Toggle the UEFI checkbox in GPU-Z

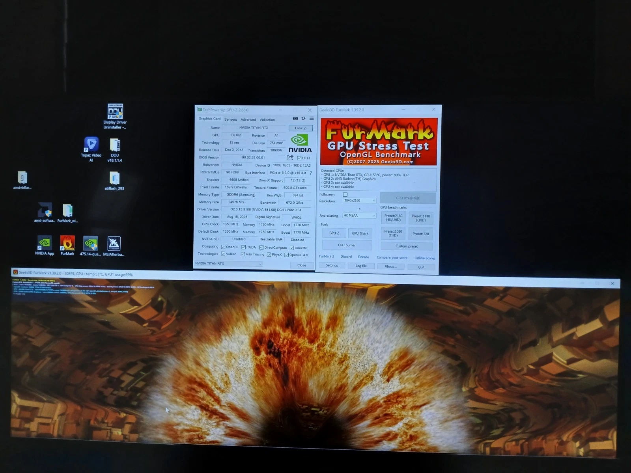pos(299,158)
